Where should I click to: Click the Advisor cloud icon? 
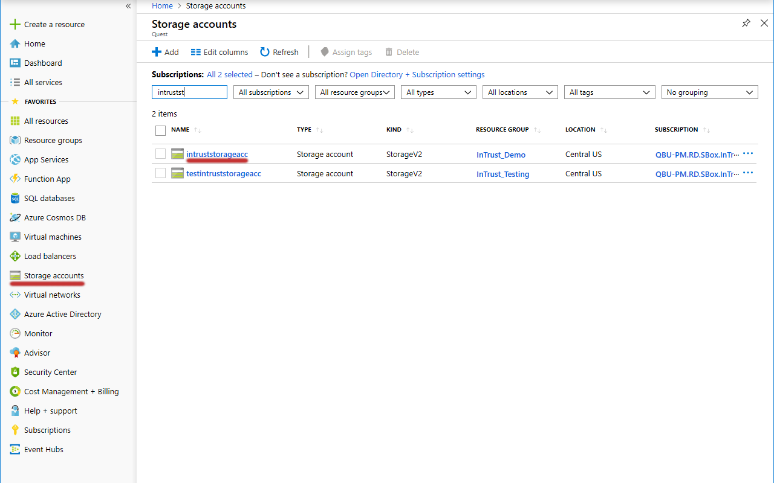point(15,353)
